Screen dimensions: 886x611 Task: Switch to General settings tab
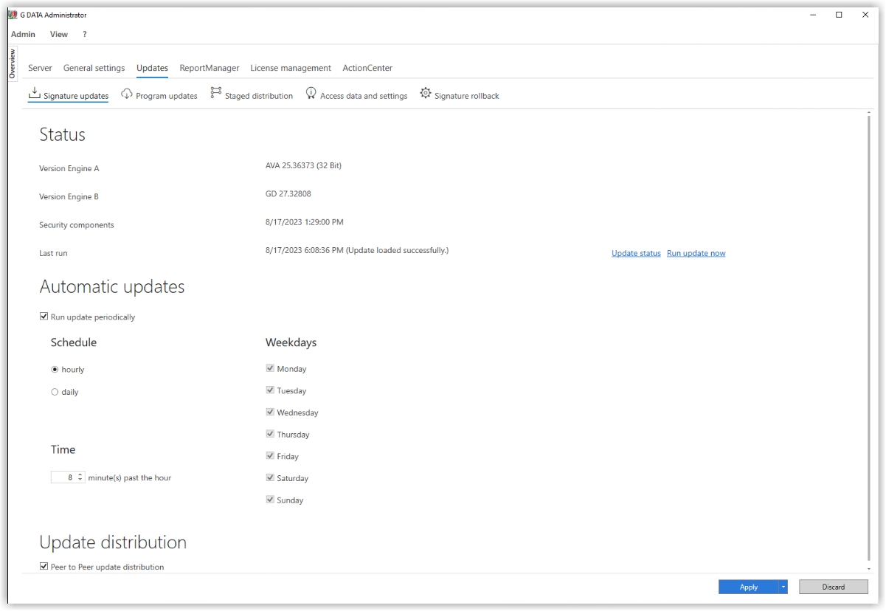(x=94, y=68)
